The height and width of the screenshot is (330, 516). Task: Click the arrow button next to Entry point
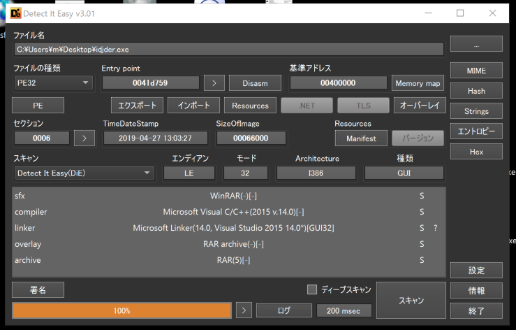[x=214, y=83]
